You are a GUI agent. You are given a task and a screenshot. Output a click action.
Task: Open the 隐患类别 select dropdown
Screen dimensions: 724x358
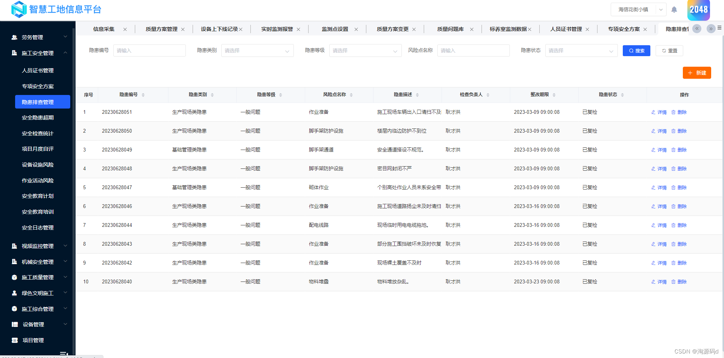258,50
